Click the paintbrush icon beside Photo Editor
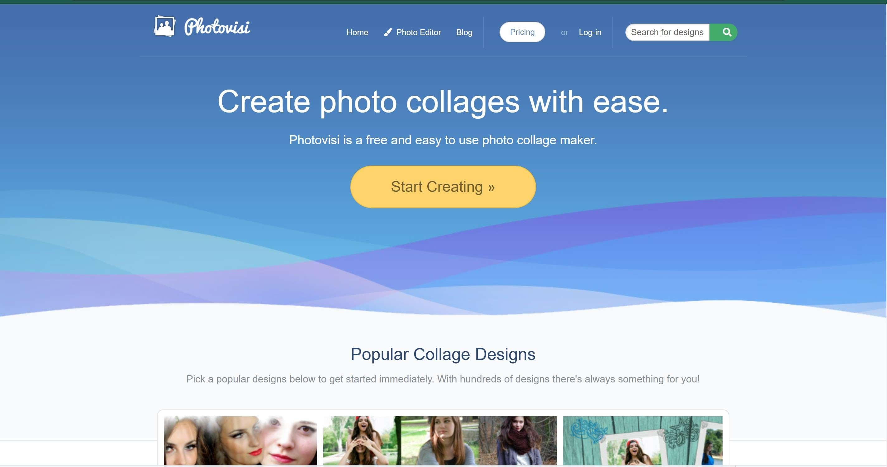The image size is (887, 467). [x=388, y=32]
